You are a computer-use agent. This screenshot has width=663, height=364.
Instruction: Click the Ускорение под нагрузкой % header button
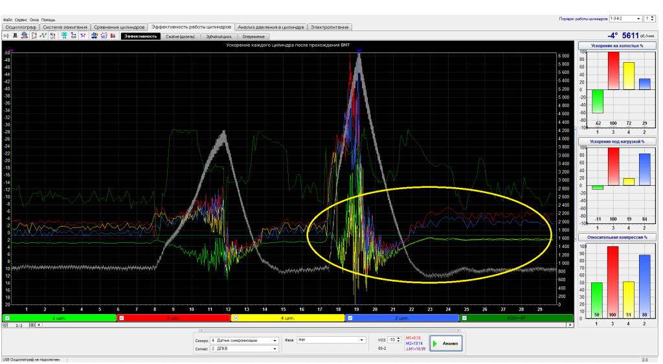point(617,142)
